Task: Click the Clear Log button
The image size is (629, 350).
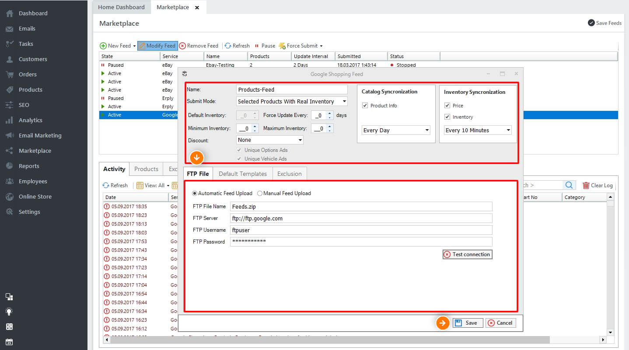Action: tap(598, 185)
